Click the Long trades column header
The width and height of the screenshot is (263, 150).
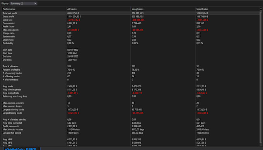point(138,9)
